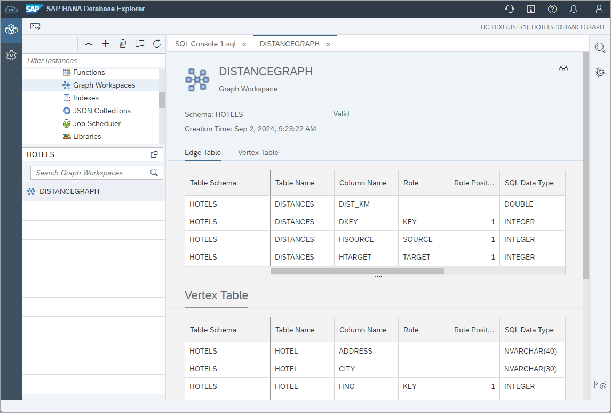Open the search icon in right sidebar
The width and height of the screenshot is (611, 413).
point(600,48)
